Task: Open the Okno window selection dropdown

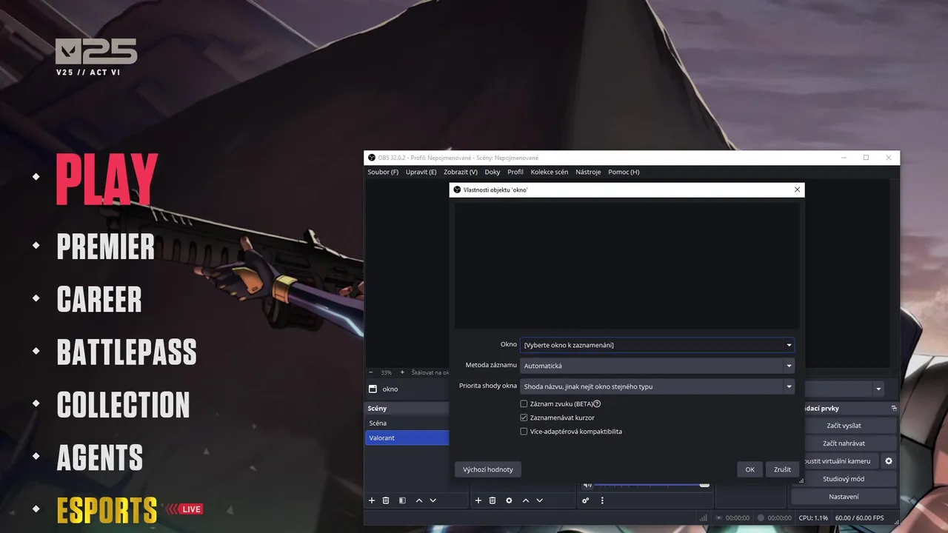Action: [657, 345]
